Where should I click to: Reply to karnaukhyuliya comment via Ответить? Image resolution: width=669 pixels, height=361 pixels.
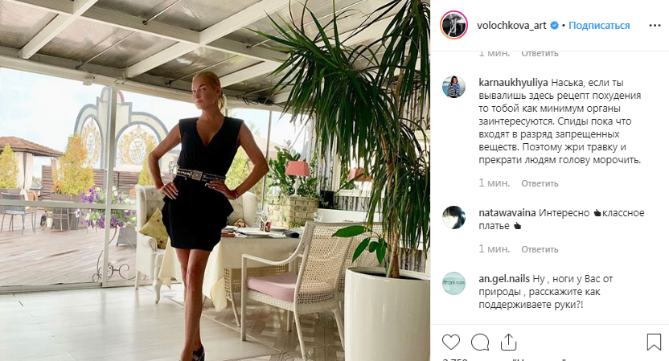pos(540,183)
